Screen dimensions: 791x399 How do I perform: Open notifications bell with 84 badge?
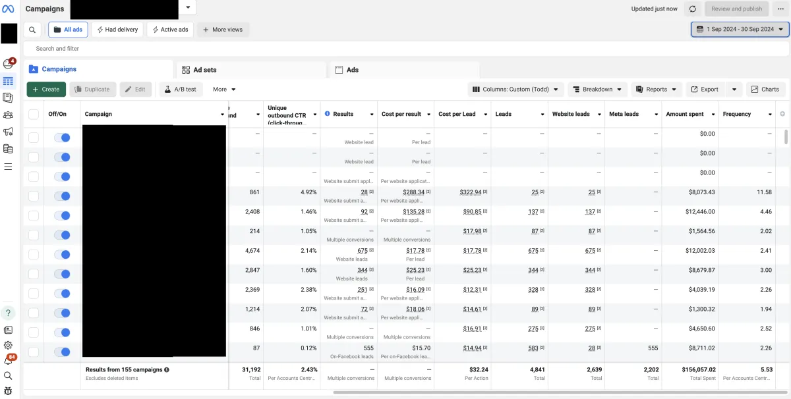point(9,360)
